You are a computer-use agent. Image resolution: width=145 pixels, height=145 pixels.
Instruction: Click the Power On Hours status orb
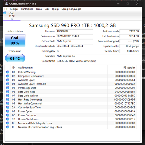8,115
